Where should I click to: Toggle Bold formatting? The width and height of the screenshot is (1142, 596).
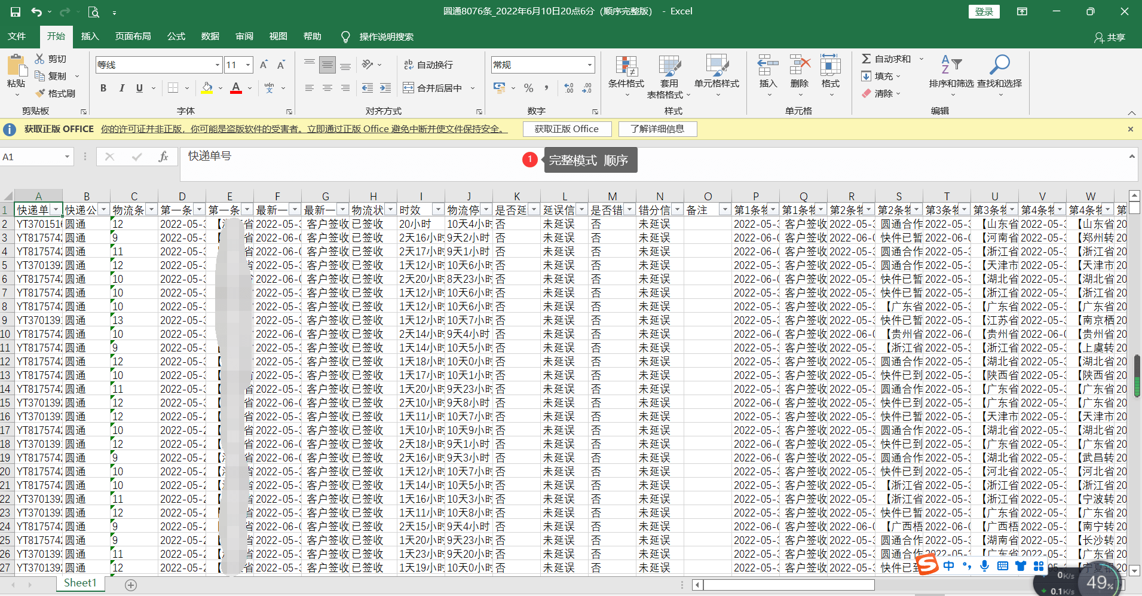103,88
